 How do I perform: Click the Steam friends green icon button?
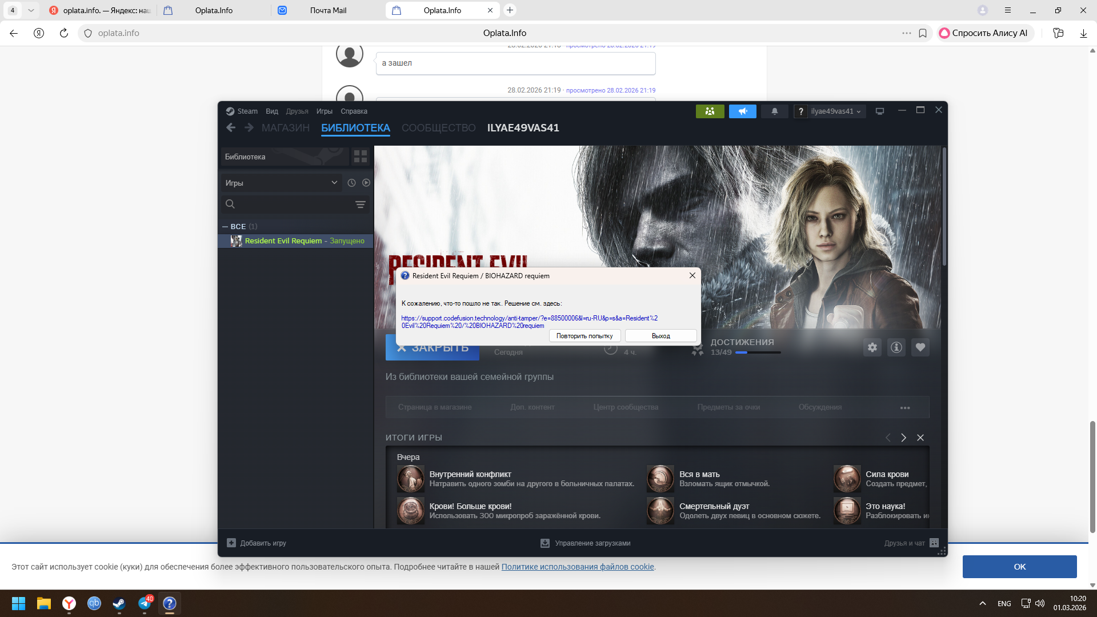pos(710,111)
